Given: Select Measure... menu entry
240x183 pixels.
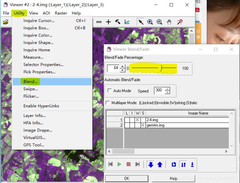Looking at the screenshot, I should pyautogui.click(x=52, y=57).
